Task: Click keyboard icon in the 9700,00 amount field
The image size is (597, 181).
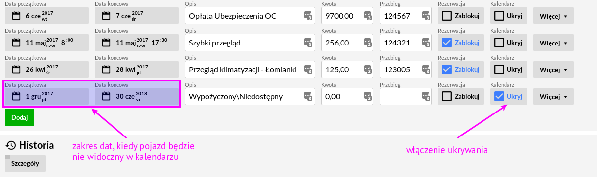Action: [x=368, y=16]
